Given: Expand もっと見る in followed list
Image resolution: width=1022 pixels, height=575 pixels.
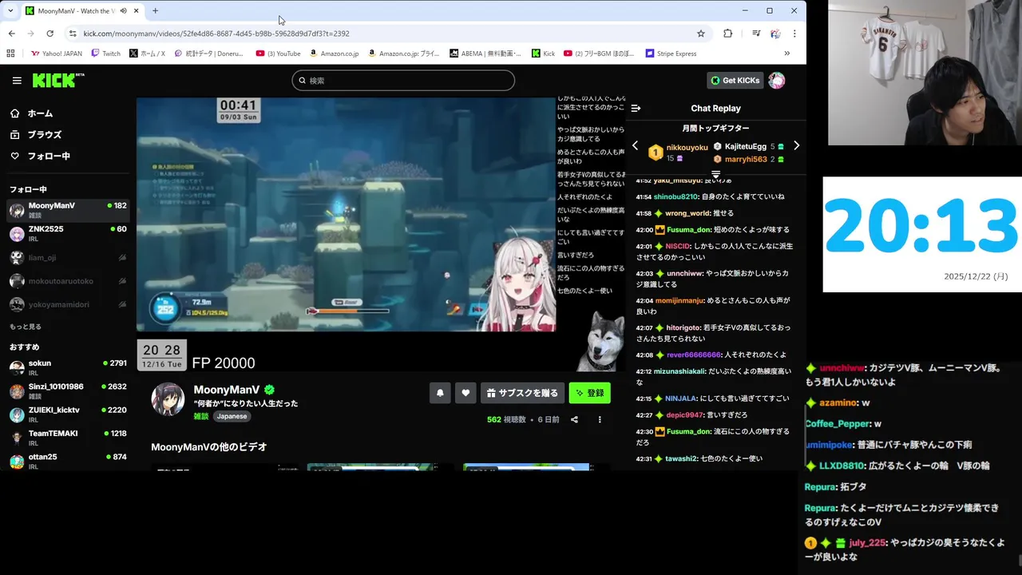Looking at the screenshot, I should pos(26,327).
